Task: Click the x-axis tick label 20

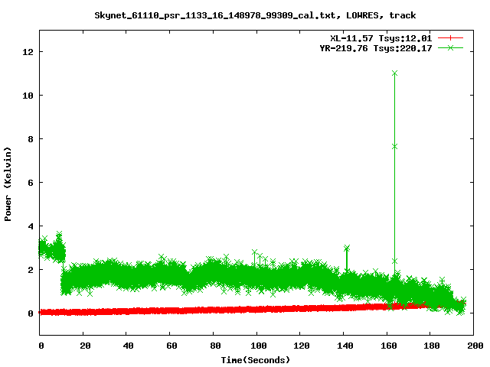Action: [x=83, y=346]
